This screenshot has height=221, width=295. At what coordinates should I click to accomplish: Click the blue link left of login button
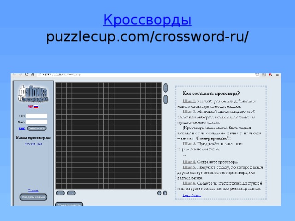22,128
